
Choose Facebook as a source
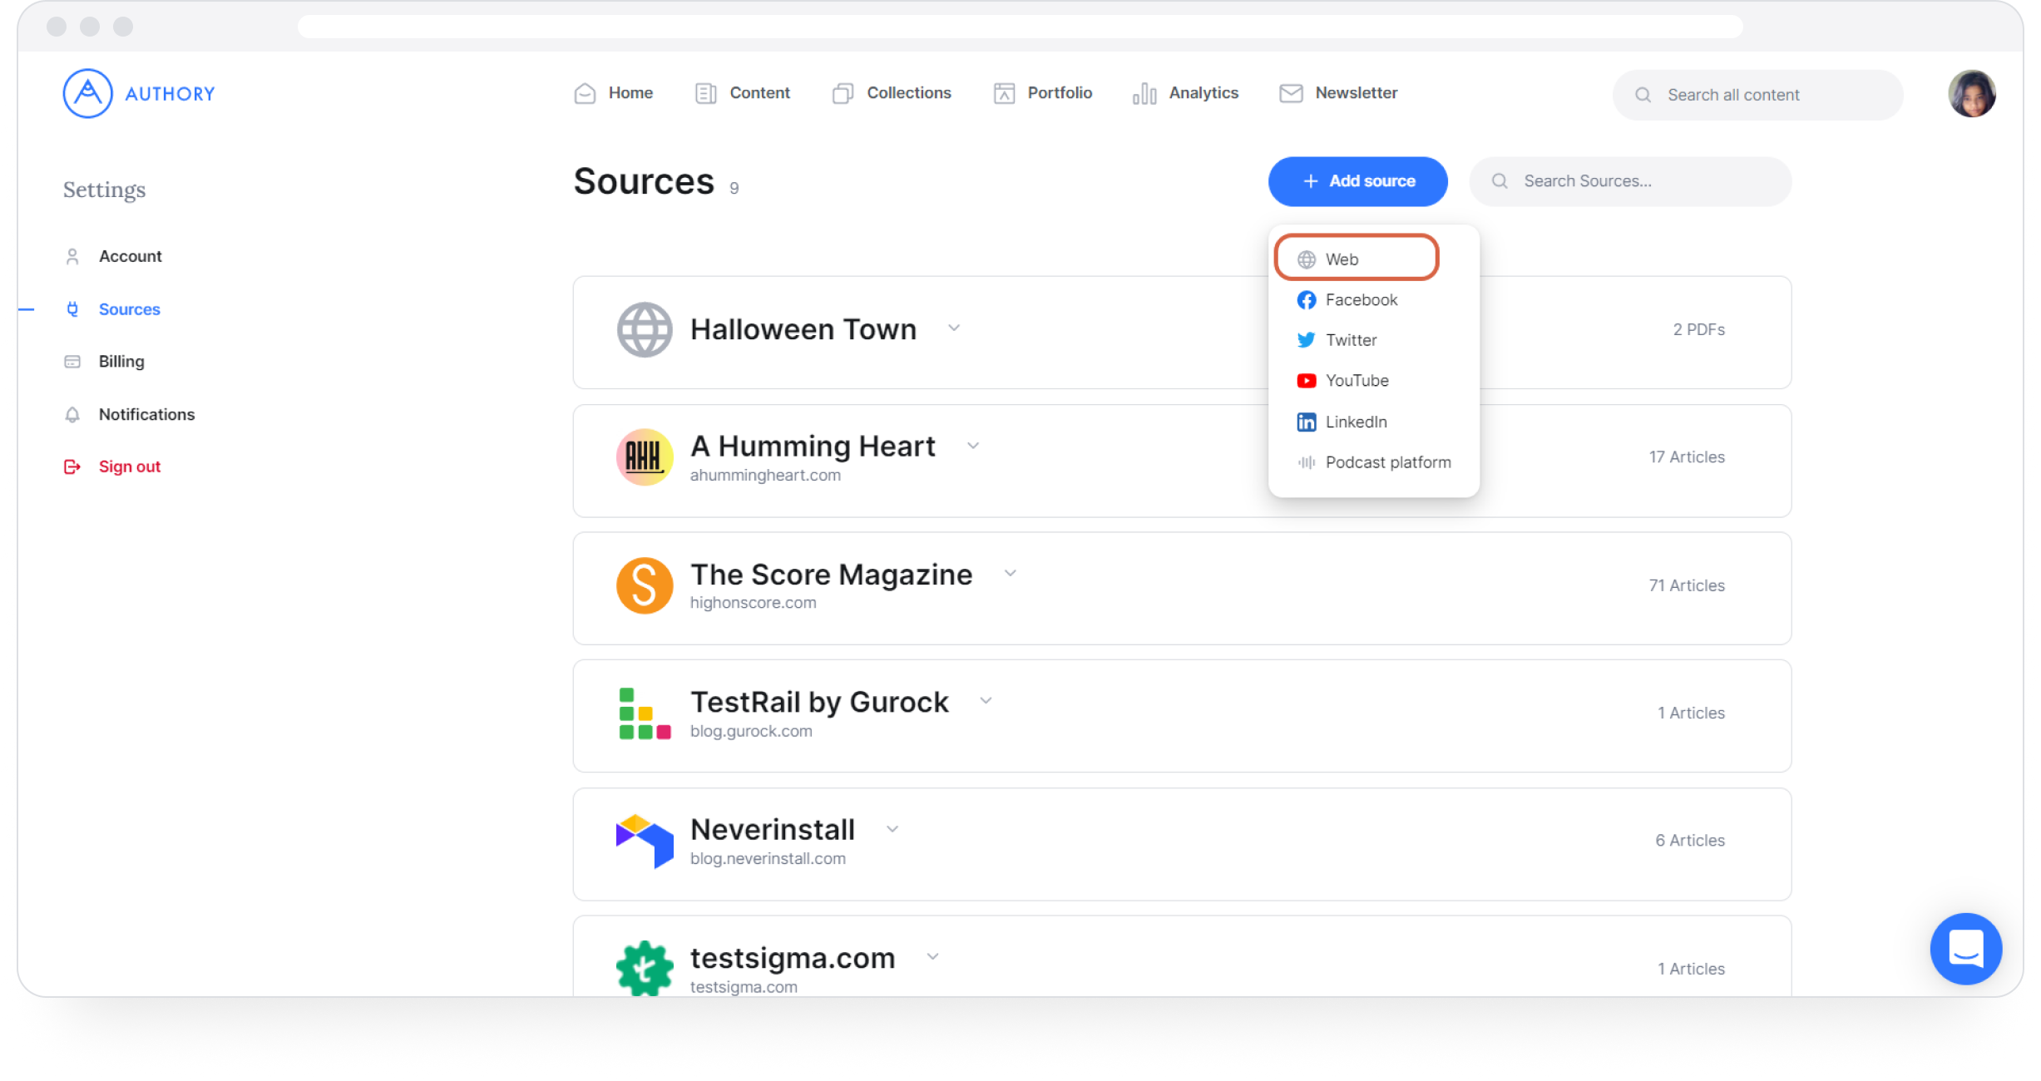pos(1347,299)
